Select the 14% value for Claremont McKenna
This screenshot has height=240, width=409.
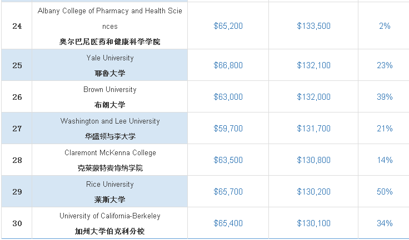[385, 160]
